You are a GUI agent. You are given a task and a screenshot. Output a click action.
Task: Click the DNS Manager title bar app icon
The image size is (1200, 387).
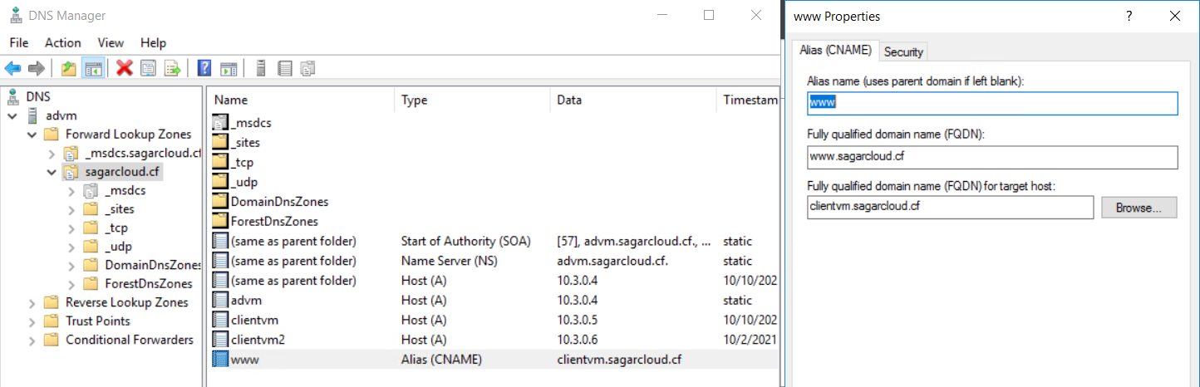click(16, 15)
